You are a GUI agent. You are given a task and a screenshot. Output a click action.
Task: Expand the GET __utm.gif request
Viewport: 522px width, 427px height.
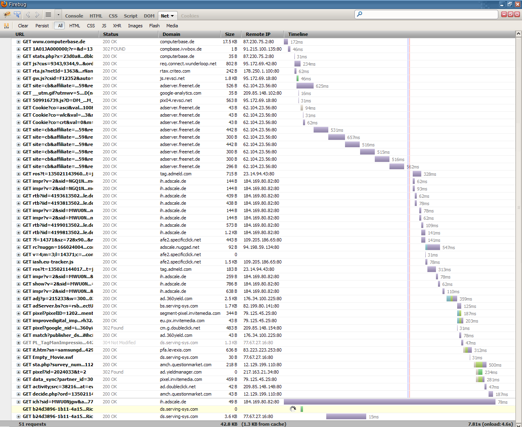click(x=18, y=93)
